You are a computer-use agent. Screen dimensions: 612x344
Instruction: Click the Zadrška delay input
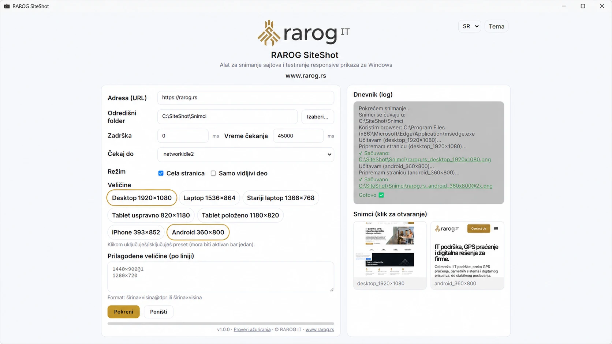coord(183,136)
